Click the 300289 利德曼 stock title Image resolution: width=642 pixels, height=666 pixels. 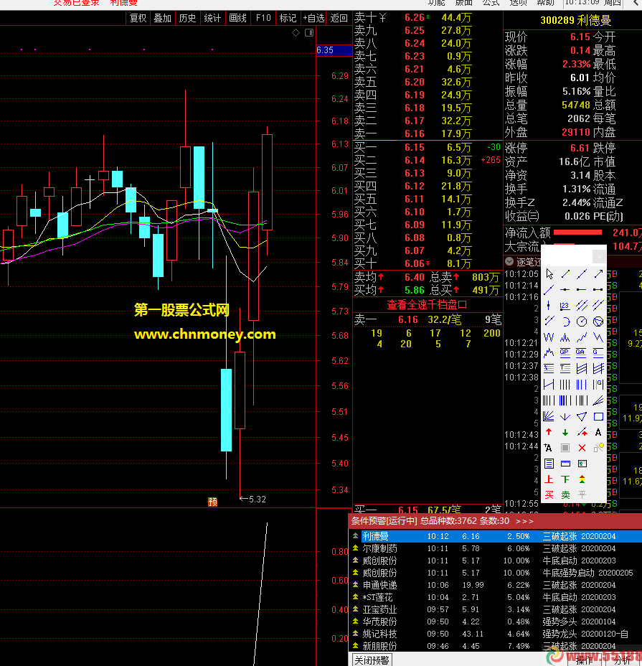click(575, 20)
